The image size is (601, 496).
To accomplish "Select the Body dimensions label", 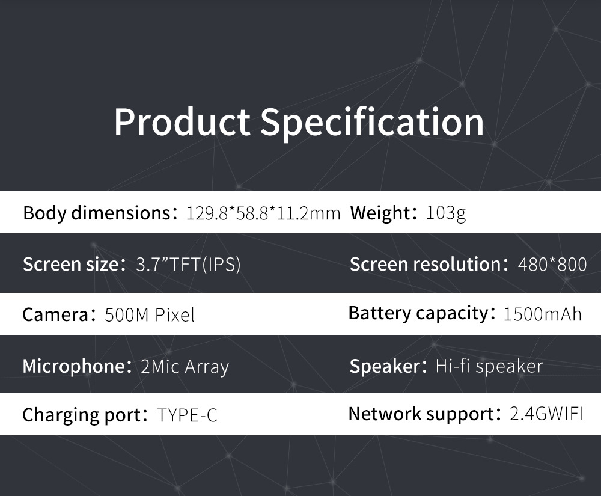I will point(97,213).
